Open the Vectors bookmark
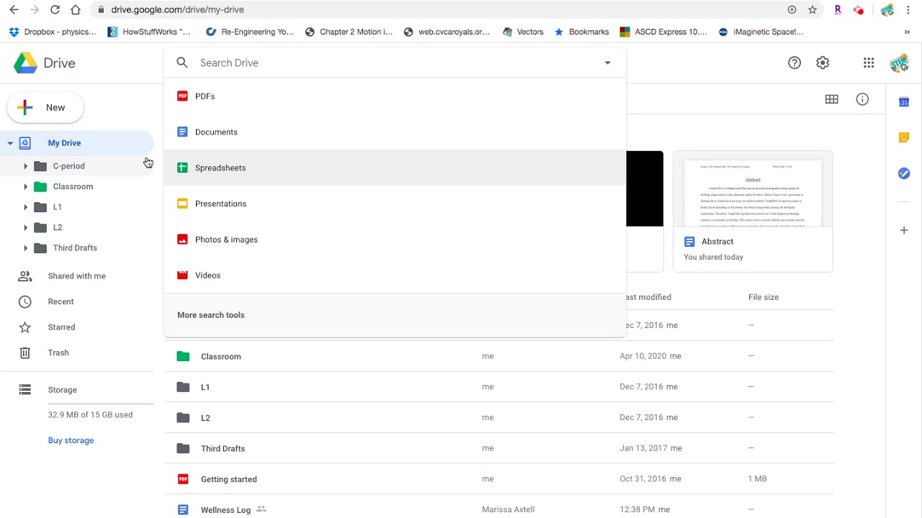 click(x=523, y=32)
